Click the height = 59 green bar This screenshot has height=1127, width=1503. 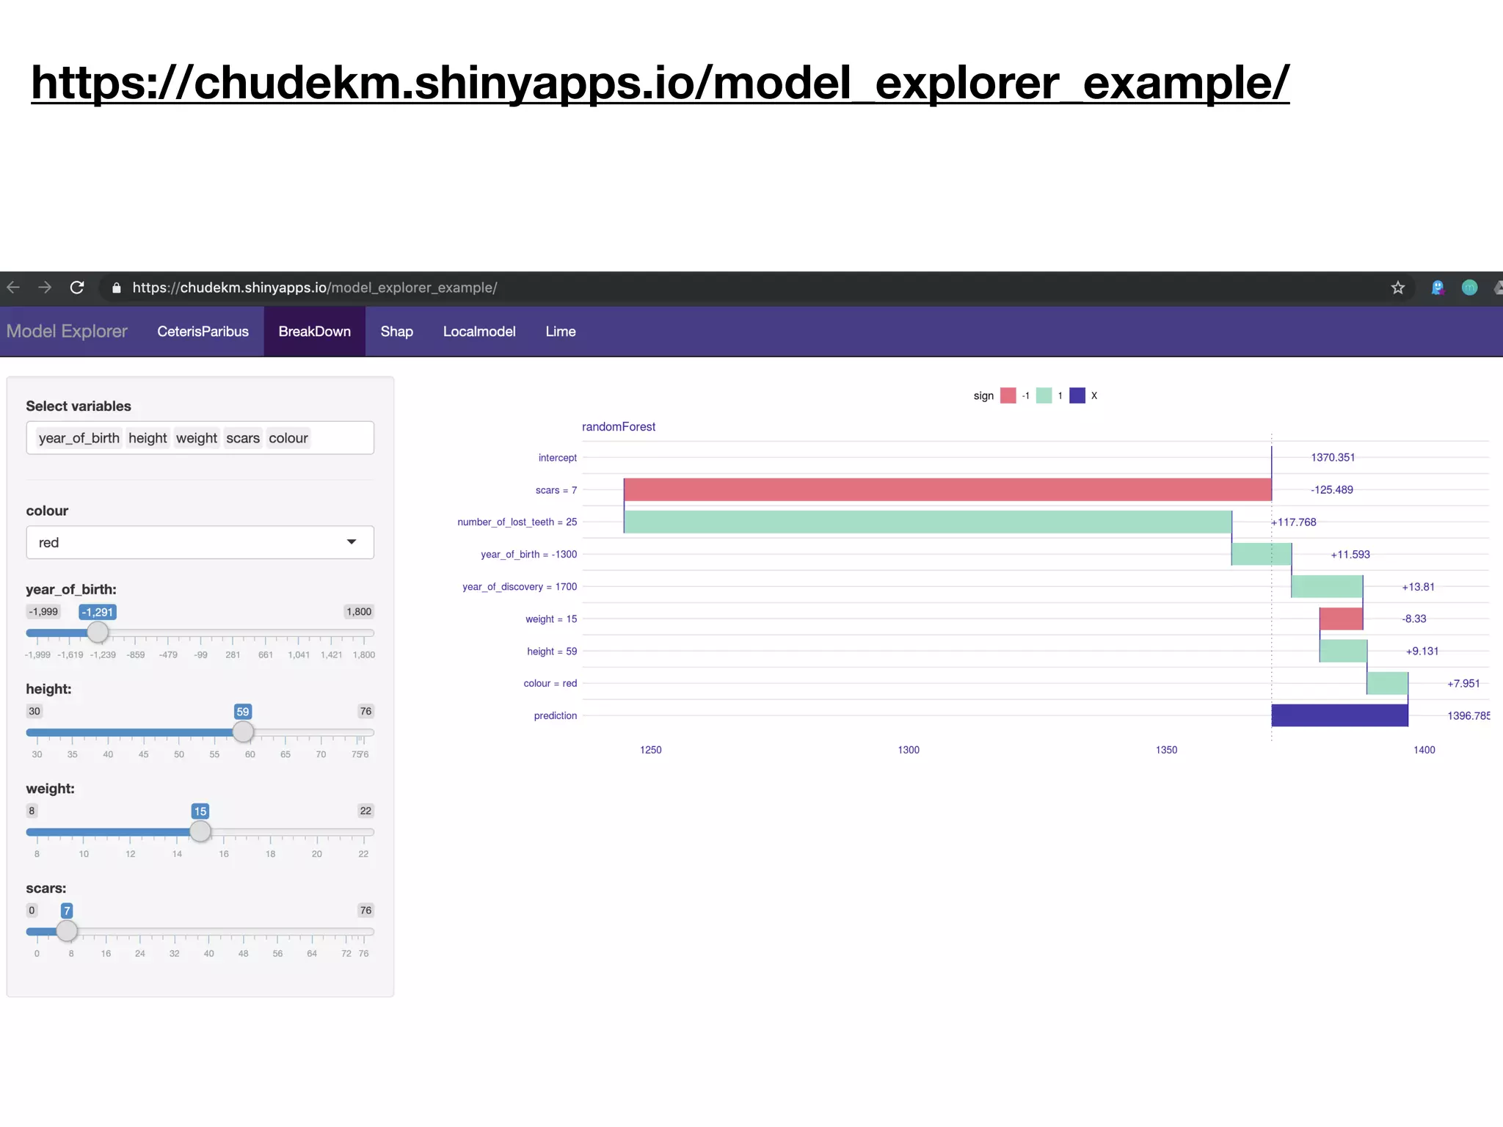1343,651
